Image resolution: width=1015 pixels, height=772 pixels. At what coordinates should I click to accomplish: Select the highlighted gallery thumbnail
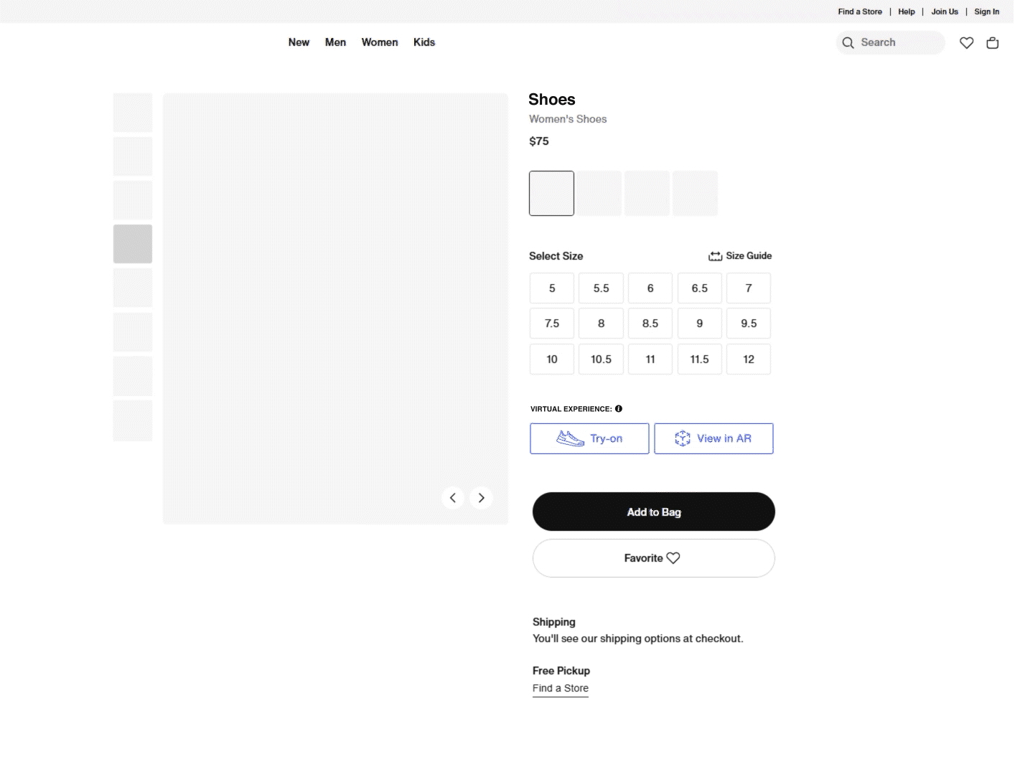point(132,244)
